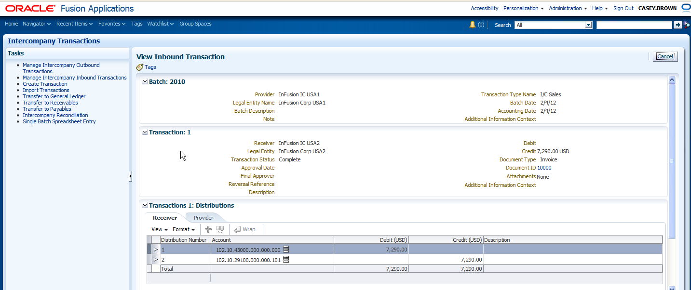Collapse the Tasks pane splitter arrow

130,177
